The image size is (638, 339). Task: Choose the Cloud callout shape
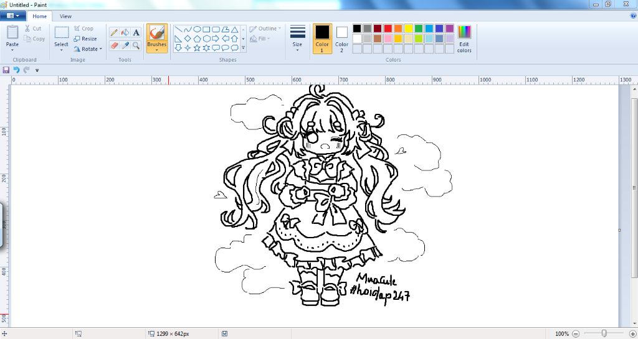tap(234, 48)
